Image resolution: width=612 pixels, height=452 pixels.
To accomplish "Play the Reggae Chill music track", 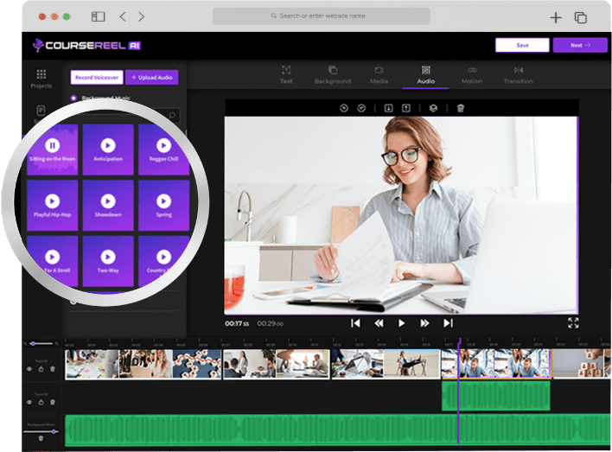I will coord(163,145).
